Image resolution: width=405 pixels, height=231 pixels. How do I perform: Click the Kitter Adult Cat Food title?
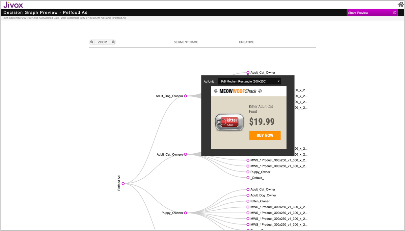point(261,109)
